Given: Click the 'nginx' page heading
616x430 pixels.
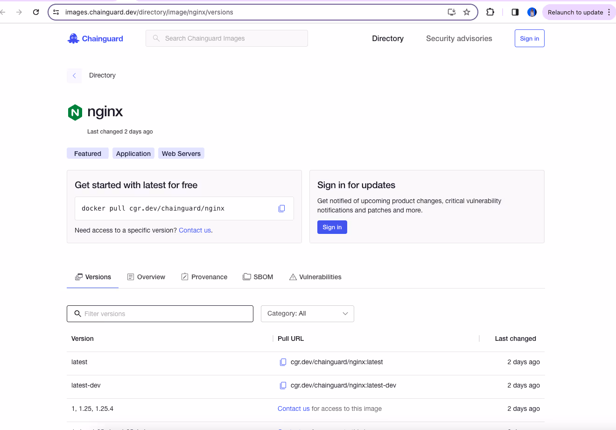Looking at the screenshot, I should [105, 112].
